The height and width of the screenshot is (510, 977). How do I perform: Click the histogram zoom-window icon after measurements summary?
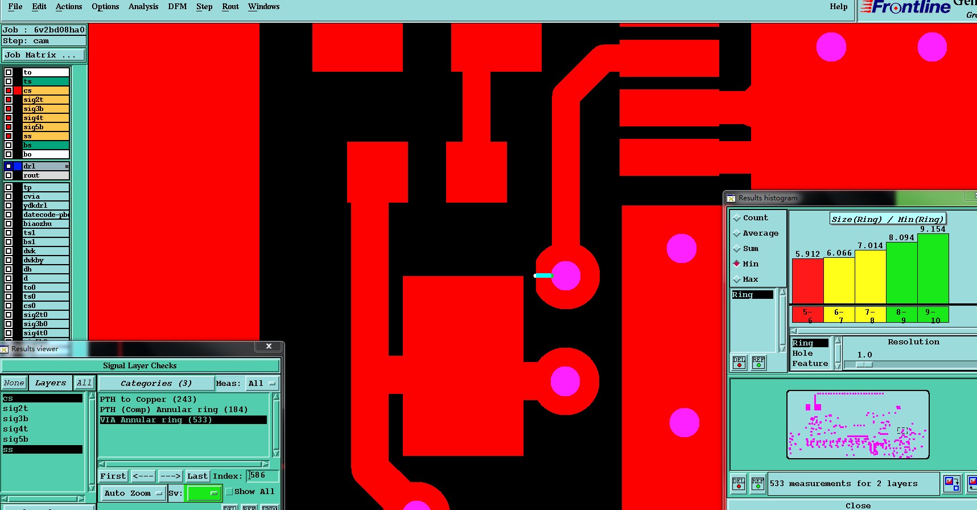[952, 483]
